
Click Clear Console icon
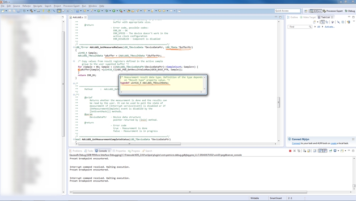pos(305,151)
